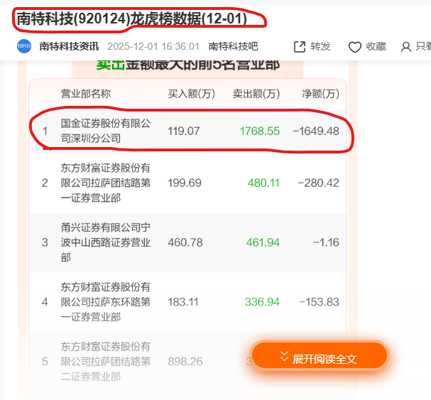Click the timestamp 2025-12-01 16:36:01
The height and width of the screenshot is (400, 431).
point(153,46)
